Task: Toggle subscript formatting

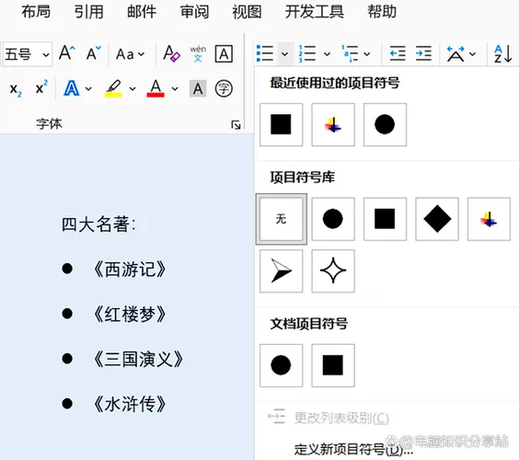Action: click(16, 88)
